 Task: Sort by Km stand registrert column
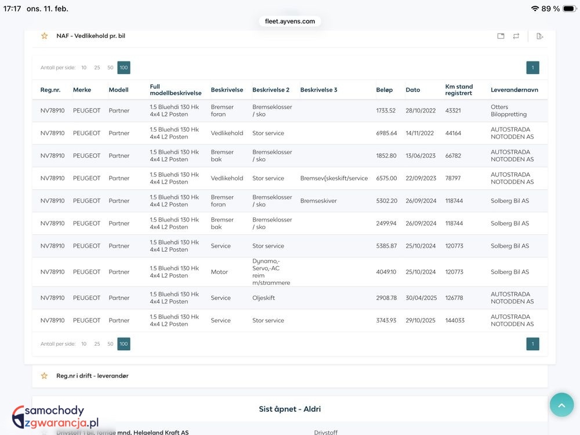pos(459,90)
